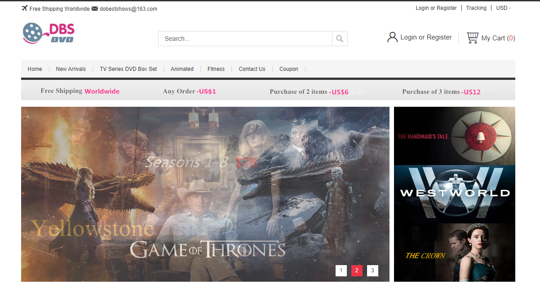Screen dimensions: 540x288
Task: Open The Crown thumbnail
Action: coord(455,253)
